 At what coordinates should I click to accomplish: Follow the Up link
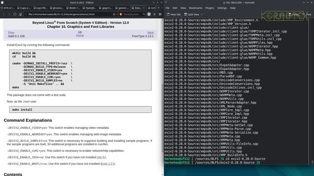pyautogui.click(x=80, y=32)
